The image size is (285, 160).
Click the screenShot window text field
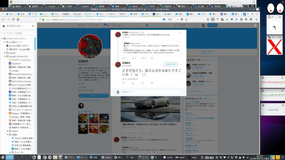[273, 110]
